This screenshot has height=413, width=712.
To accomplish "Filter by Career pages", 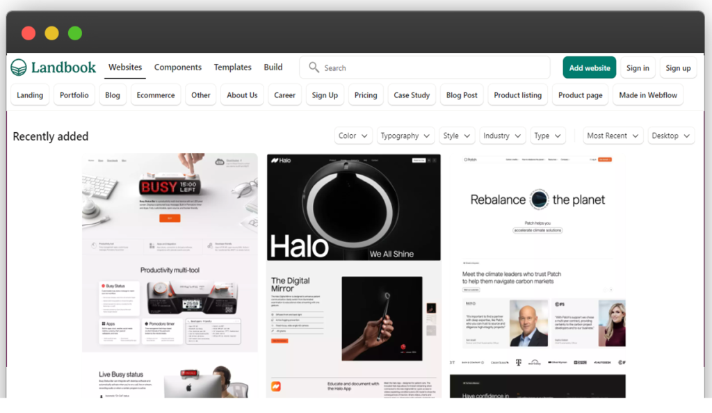I will [284, 95].
